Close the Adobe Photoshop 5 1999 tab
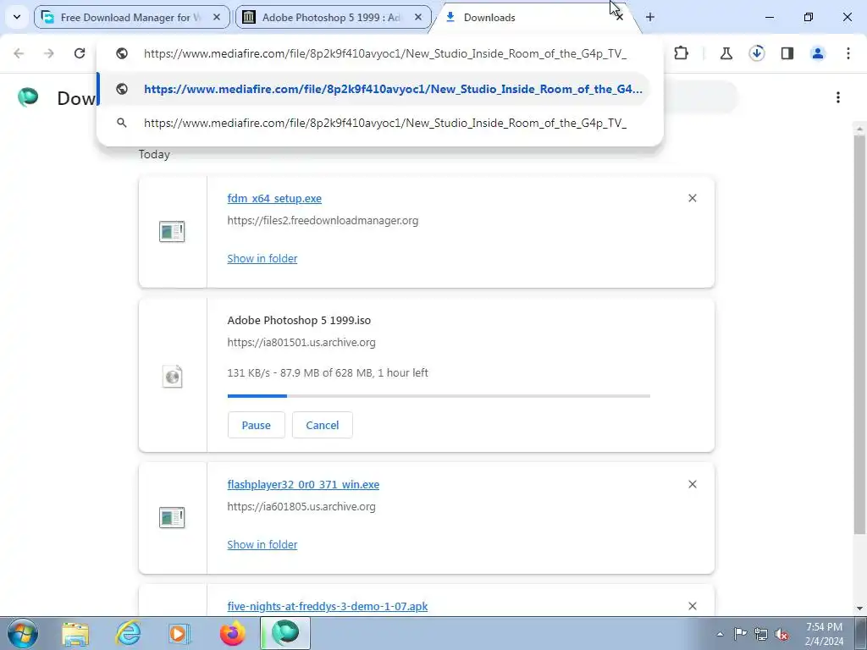 418,17
